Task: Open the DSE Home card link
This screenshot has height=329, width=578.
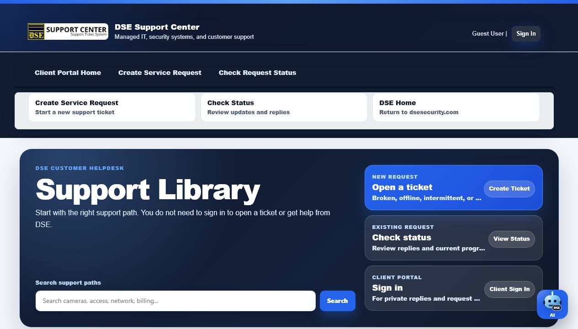Action: (x=456, y=107)
